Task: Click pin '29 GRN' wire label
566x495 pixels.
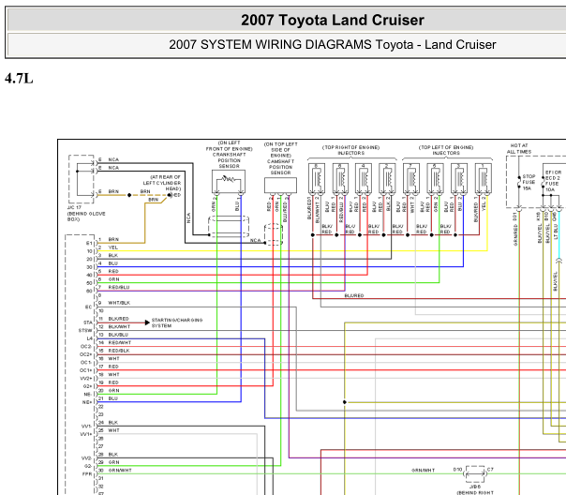Action: tap(109, 462)
